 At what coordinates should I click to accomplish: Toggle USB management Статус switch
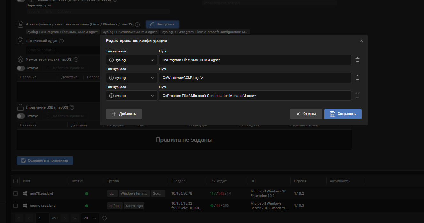(21, 116)
